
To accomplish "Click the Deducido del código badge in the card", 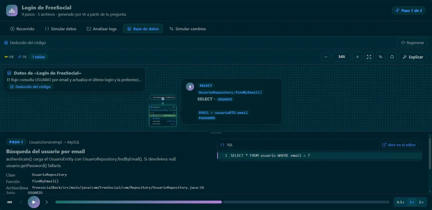I will point(30,87).
